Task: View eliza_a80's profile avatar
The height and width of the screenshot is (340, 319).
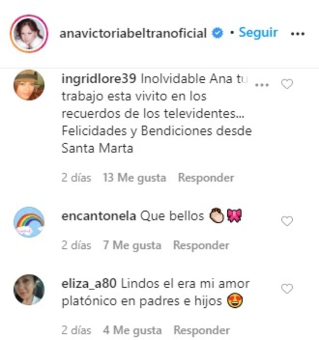Action: pos(29,290)
